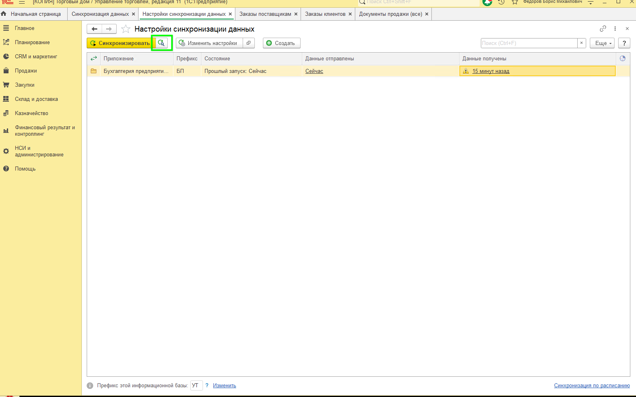Viewport: 636px width, 397px height.
Task: Click the Создать button
Action: [281, 43]
